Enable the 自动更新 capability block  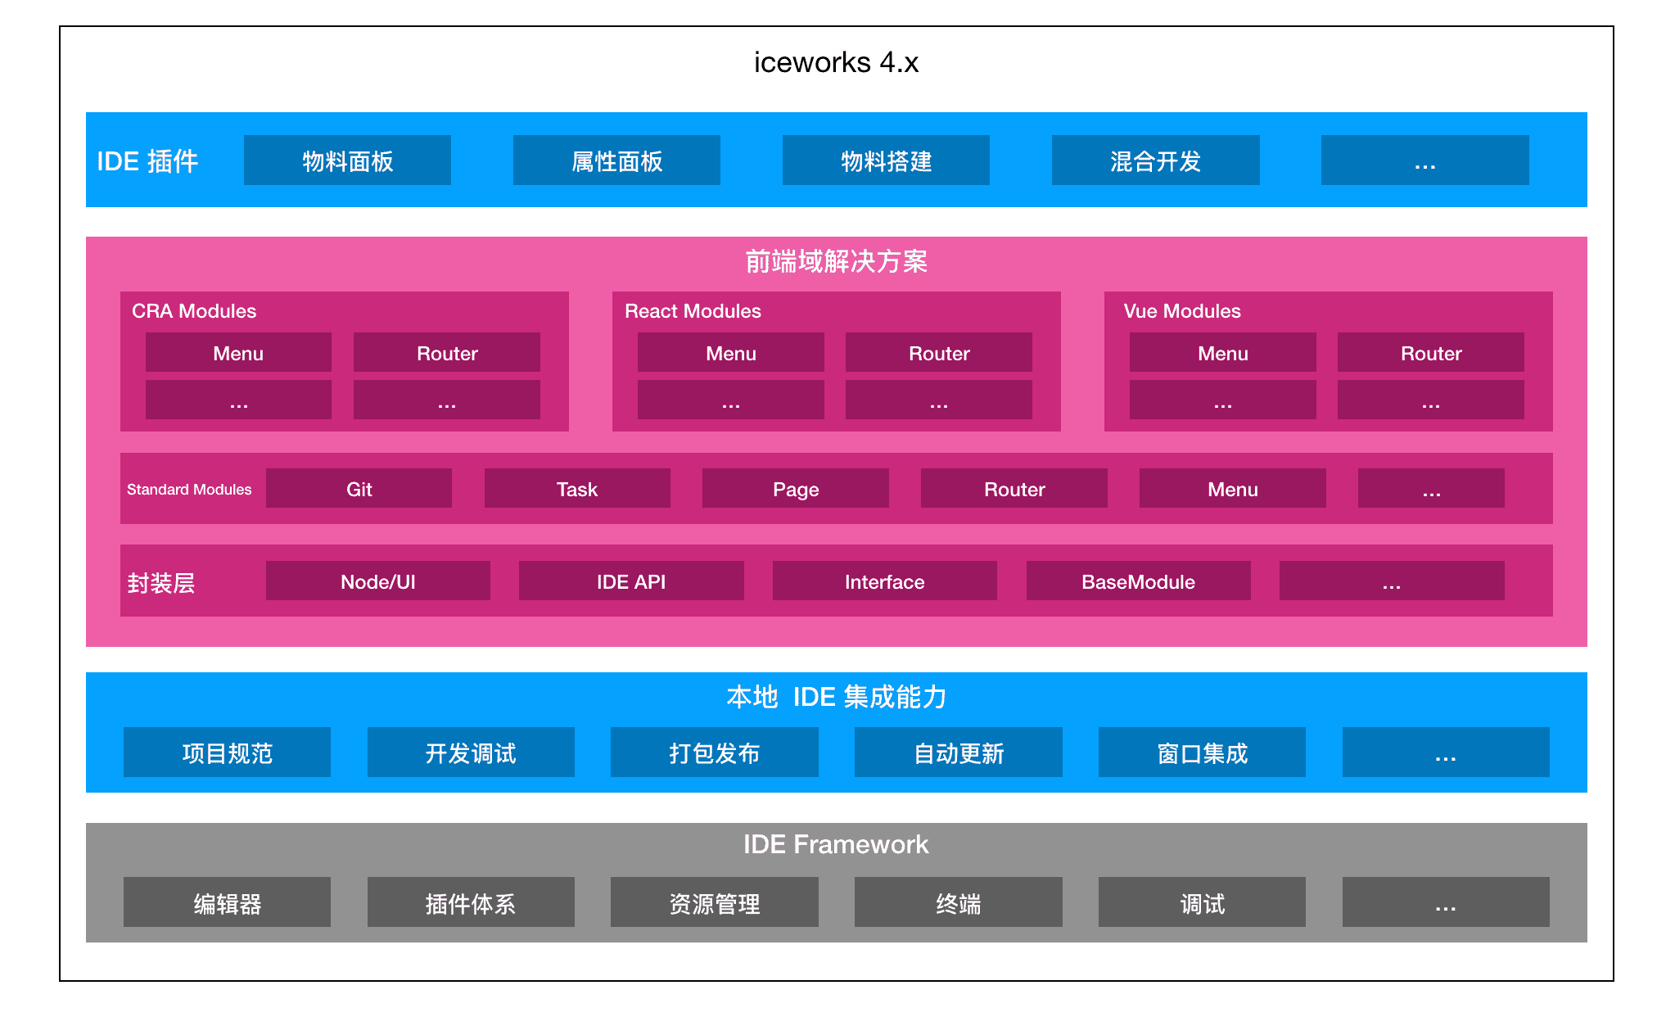pos(958,753)
